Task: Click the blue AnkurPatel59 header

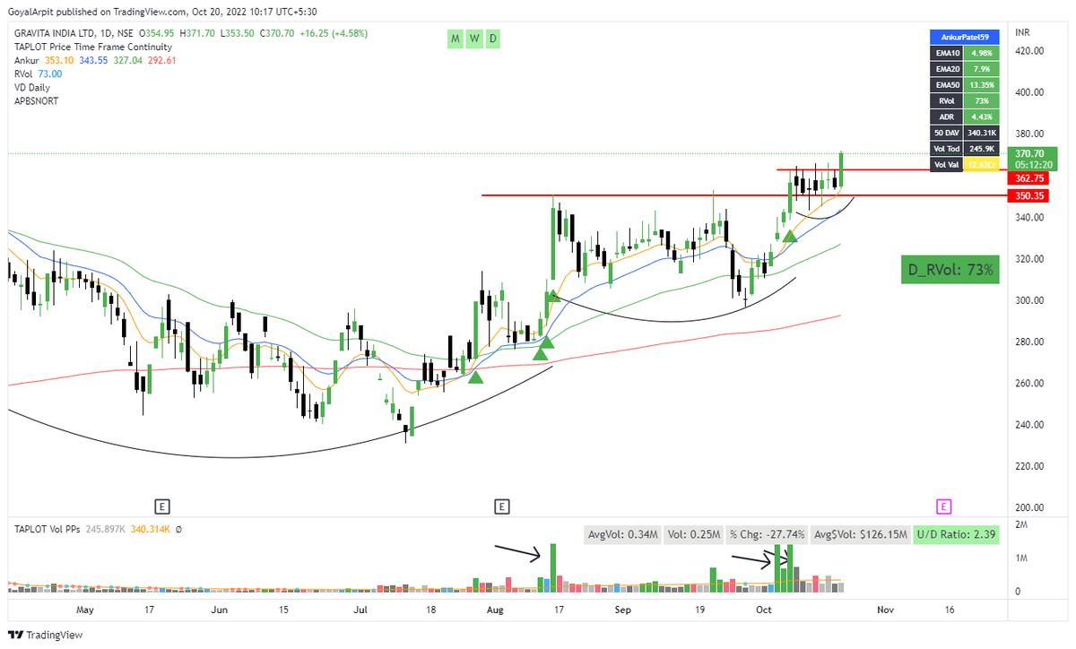Action: (964, 37)
